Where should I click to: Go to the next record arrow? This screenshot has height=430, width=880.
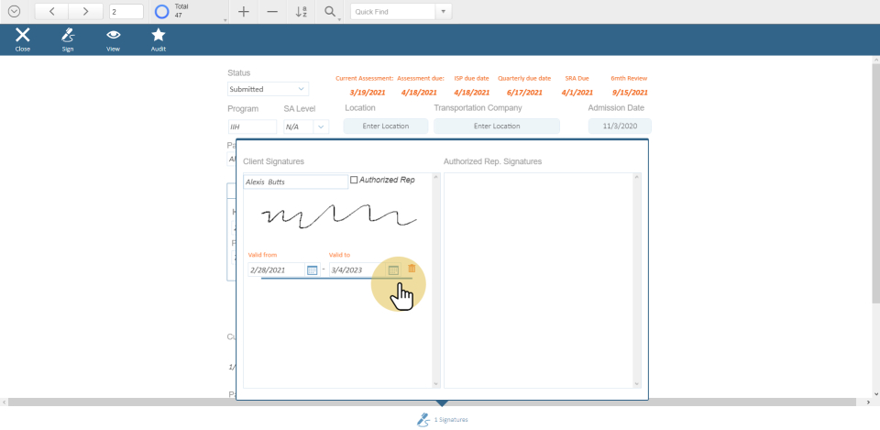(x=85, y=12)
